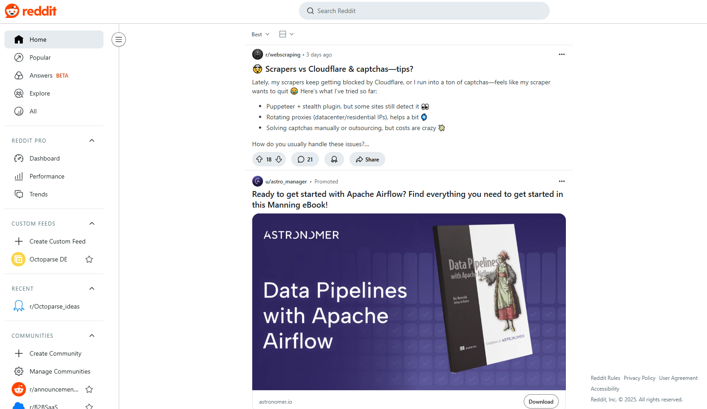Downvote the Scrapers vs Cloudflare post
This screenshot has width=707, height=409.
[x=279, y=159]
